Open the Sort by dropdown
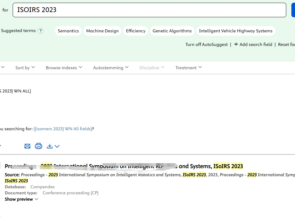Viewport: 295px width, 217px height. coord(25,68)
